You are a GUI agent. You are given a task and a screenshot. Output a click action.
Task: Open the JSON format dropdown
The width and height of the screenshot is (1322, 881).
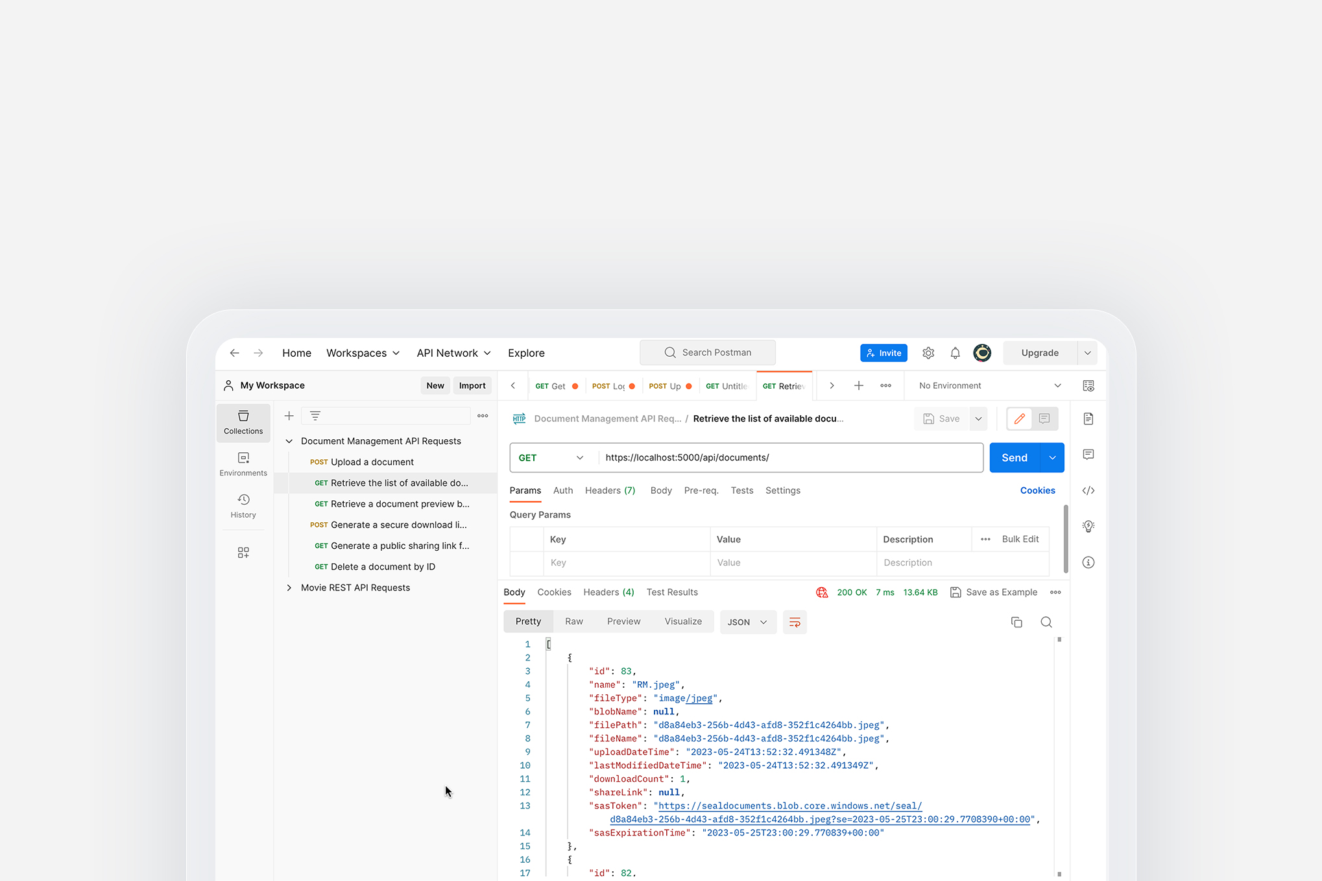coord(747,622)
